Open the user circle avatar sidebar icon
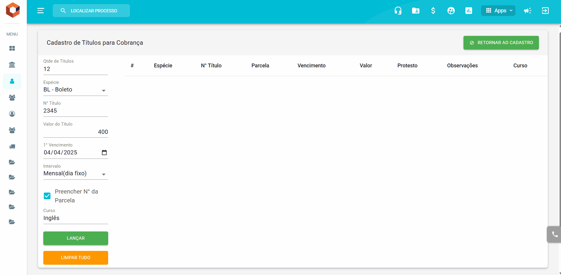The width and height of the screenshot is (561, 275). tap(12, 114)
